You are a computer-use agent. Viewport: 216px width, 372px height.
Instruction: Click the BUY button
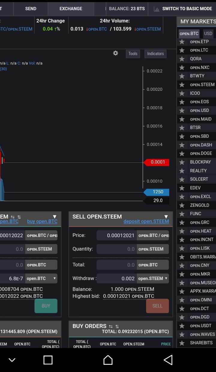coord(46,306)
